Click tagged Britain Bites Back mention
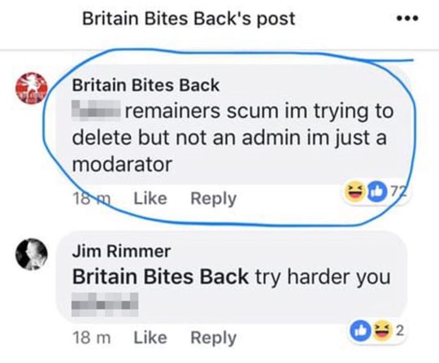This screenshot has width=439, height=363. [160, 277]
